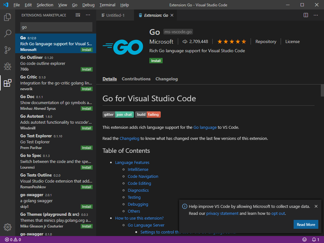Viewport: 324px width, 243px height.
Task: Open the File menu
Action: [16, 5]
